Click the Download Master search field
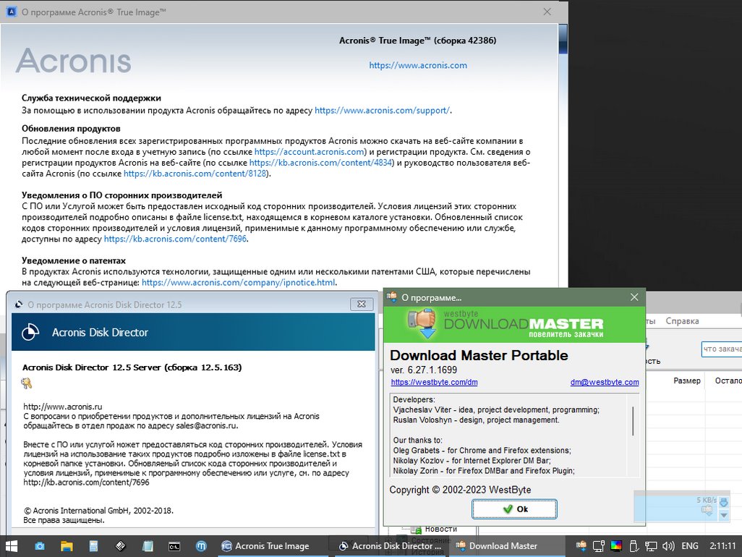Screen dimensions: 742x557 click(720, 349)
